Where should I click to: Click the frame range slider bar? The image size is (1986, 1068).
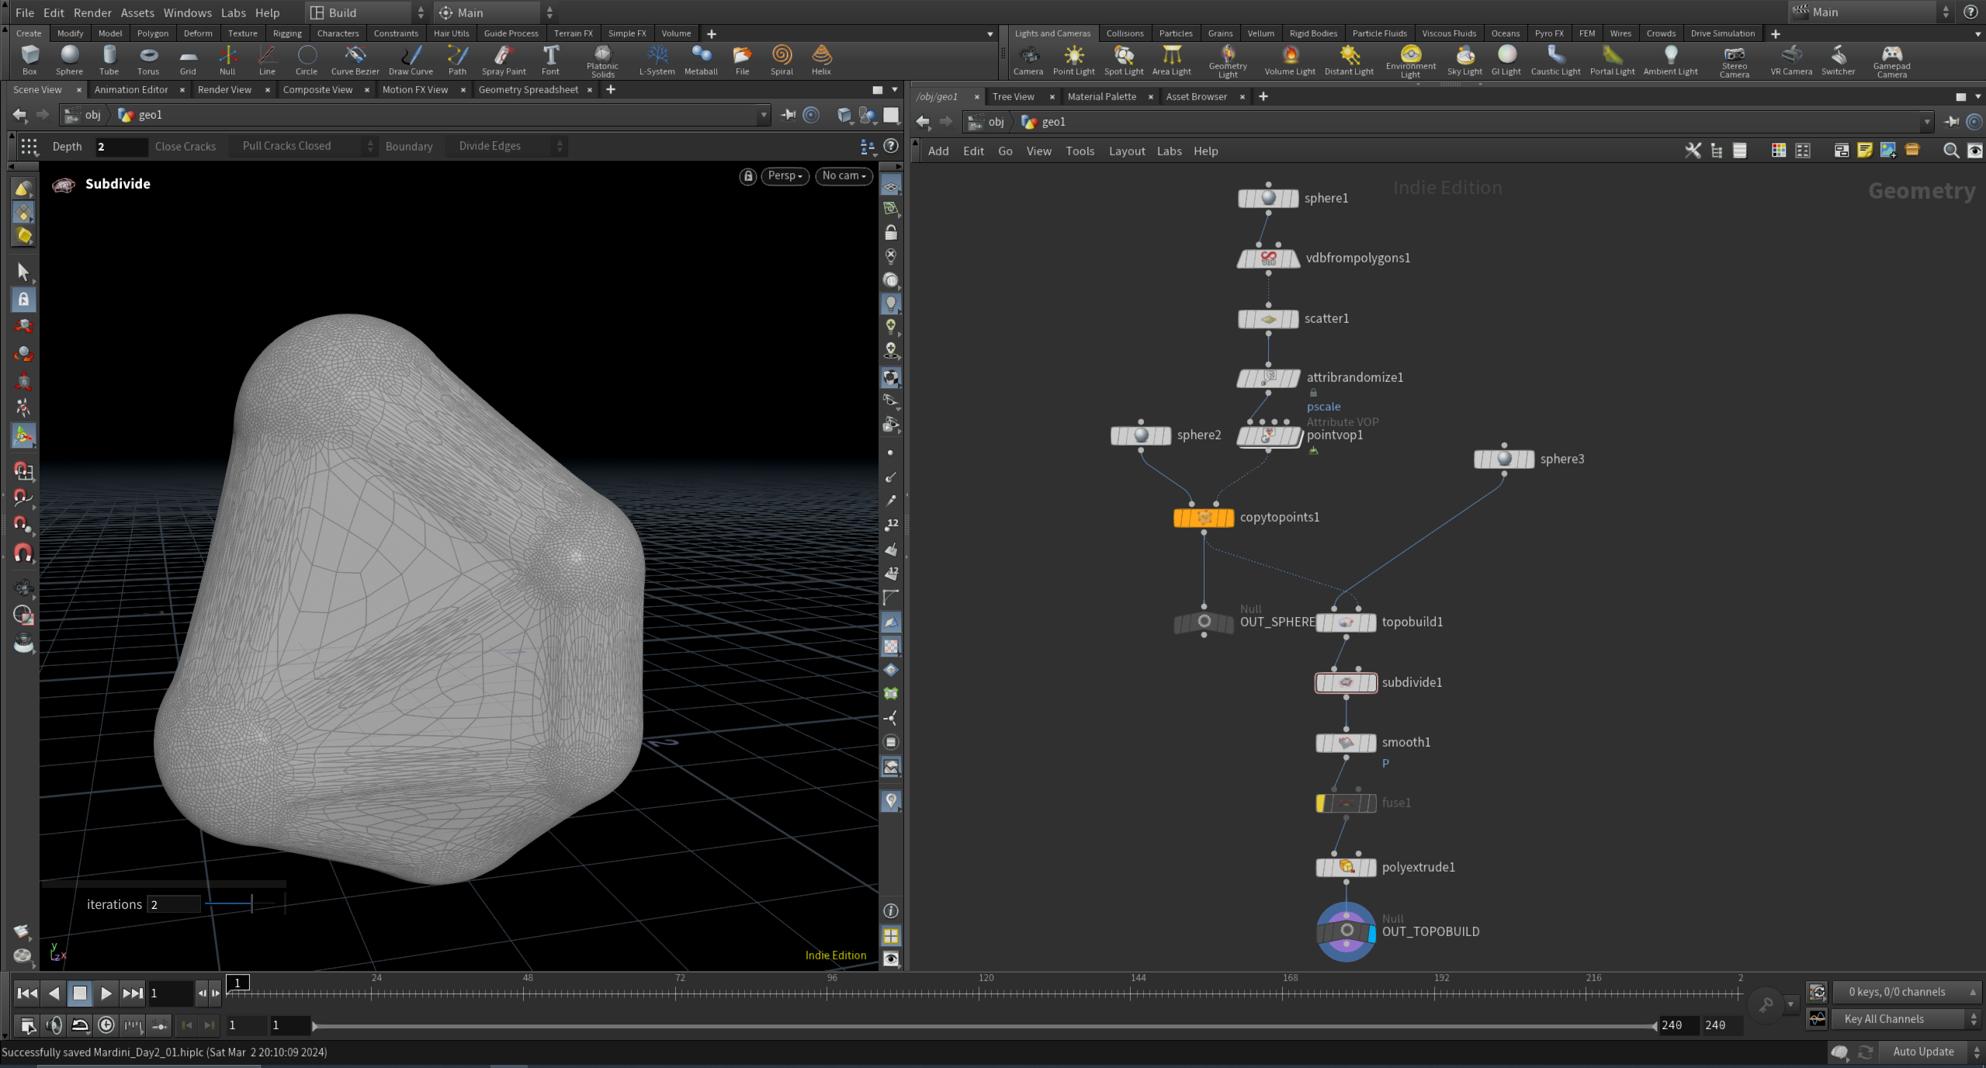(984, 1026)
